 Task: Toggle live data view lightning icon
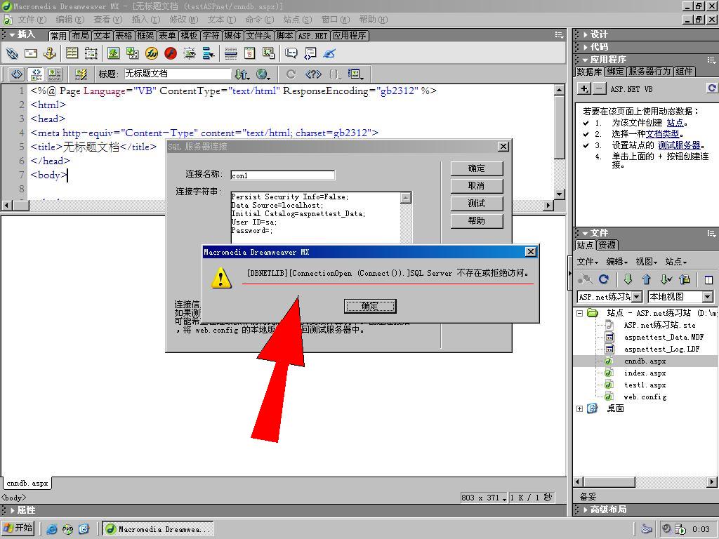81,74
